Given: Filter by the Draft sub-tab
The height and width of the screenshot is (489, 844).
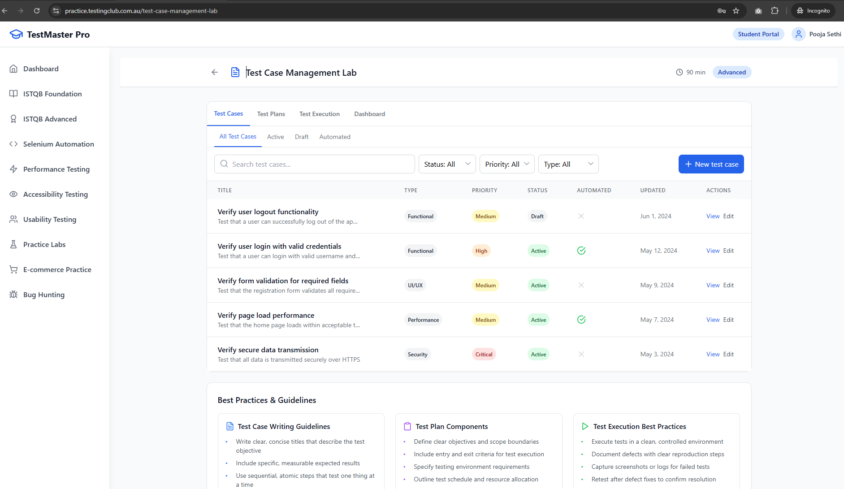Looking at the screenshot, I should coord(302,137).
